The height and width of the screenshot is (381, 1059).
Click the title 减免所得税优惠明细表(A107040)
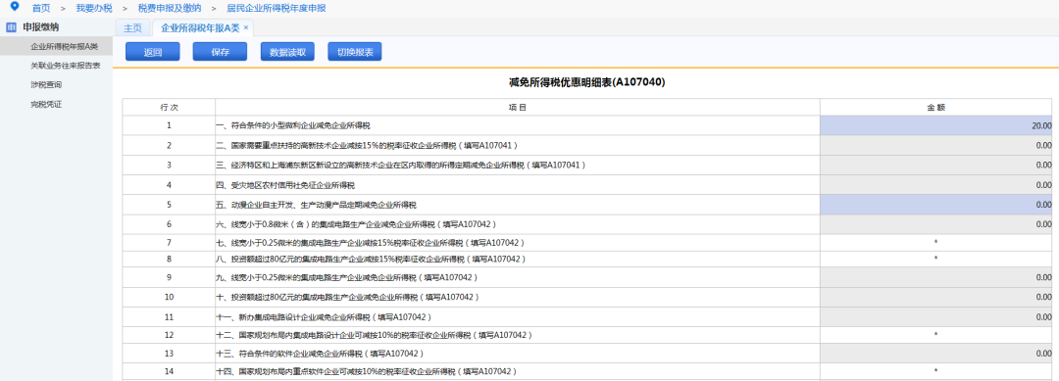586,82
